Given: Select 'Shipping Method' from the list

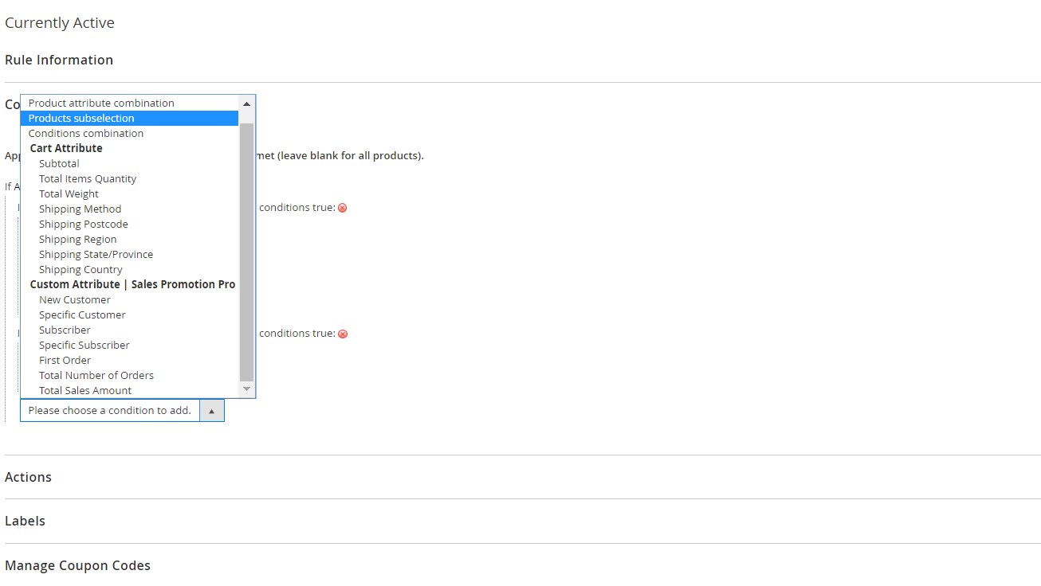Looking at the screenshot, I should click(80, 209).
